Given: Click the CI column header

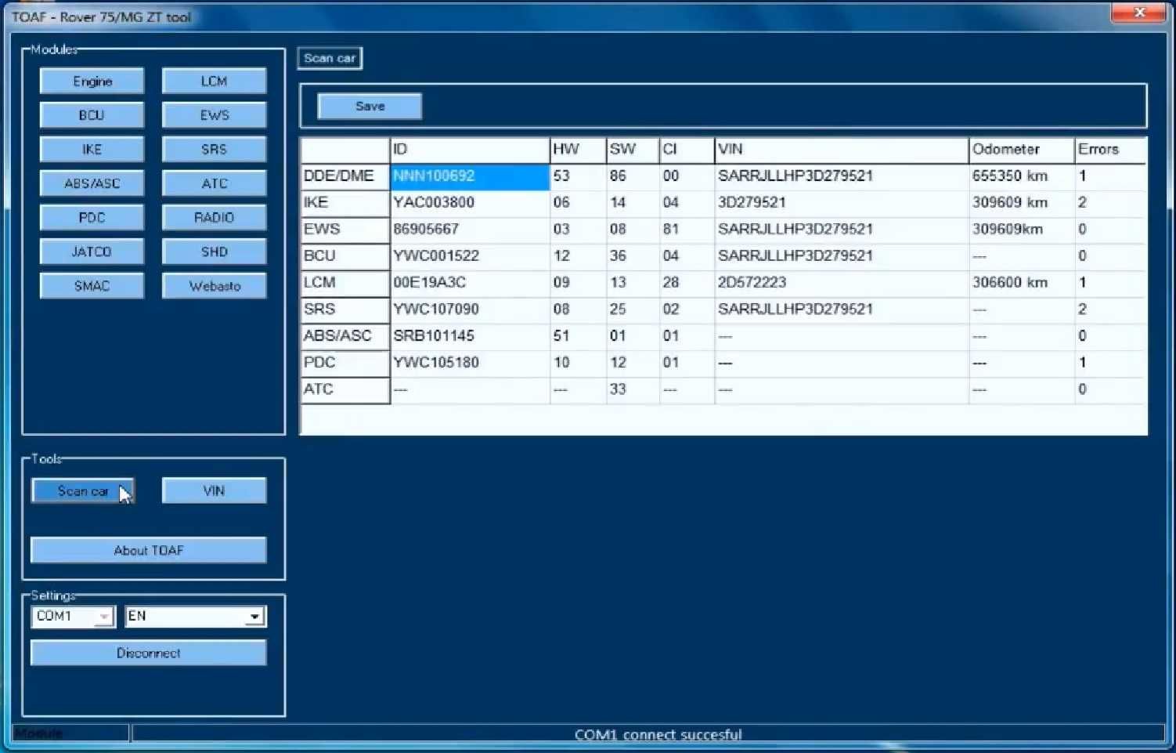Looking at the screenshot, I should pyautogui.click(x=687, y=150).
